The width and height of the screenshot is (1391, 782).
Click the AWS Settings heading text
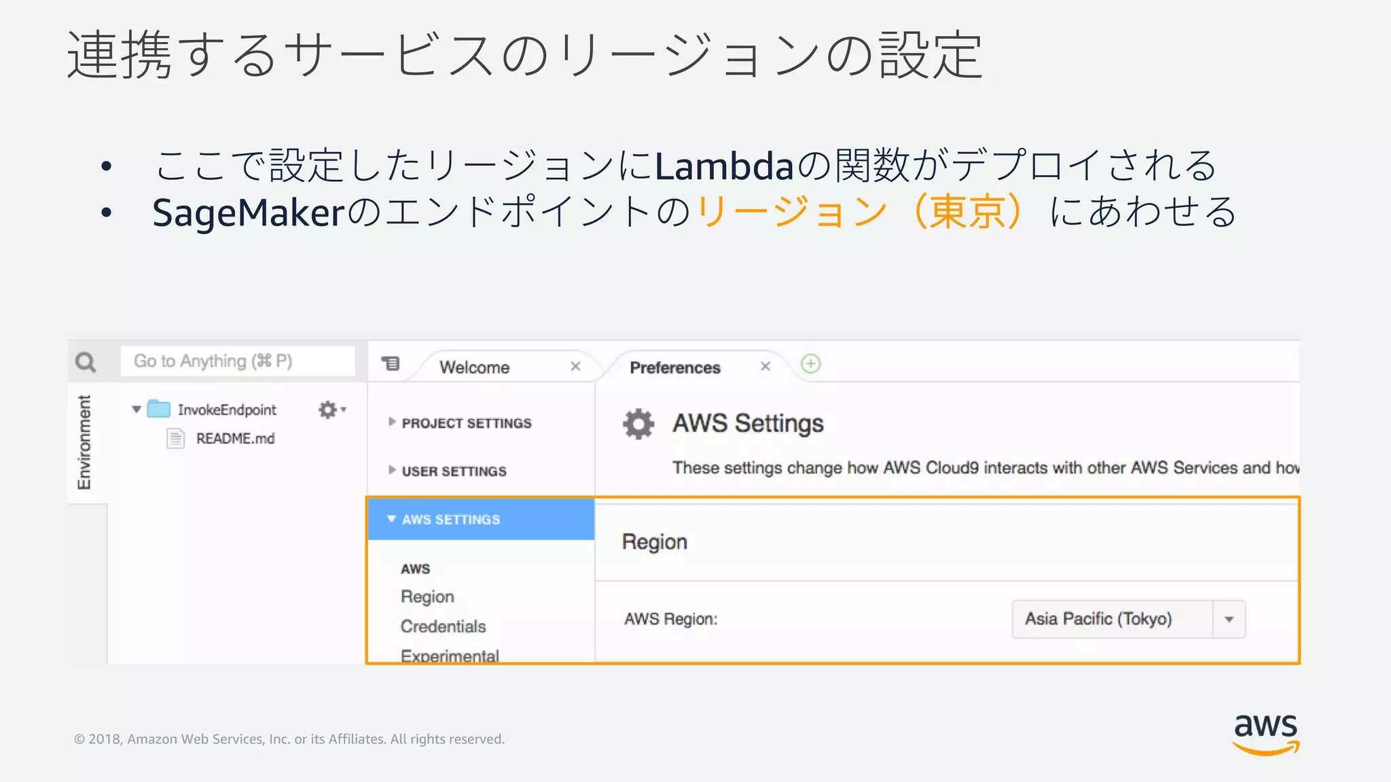(748, 424)
